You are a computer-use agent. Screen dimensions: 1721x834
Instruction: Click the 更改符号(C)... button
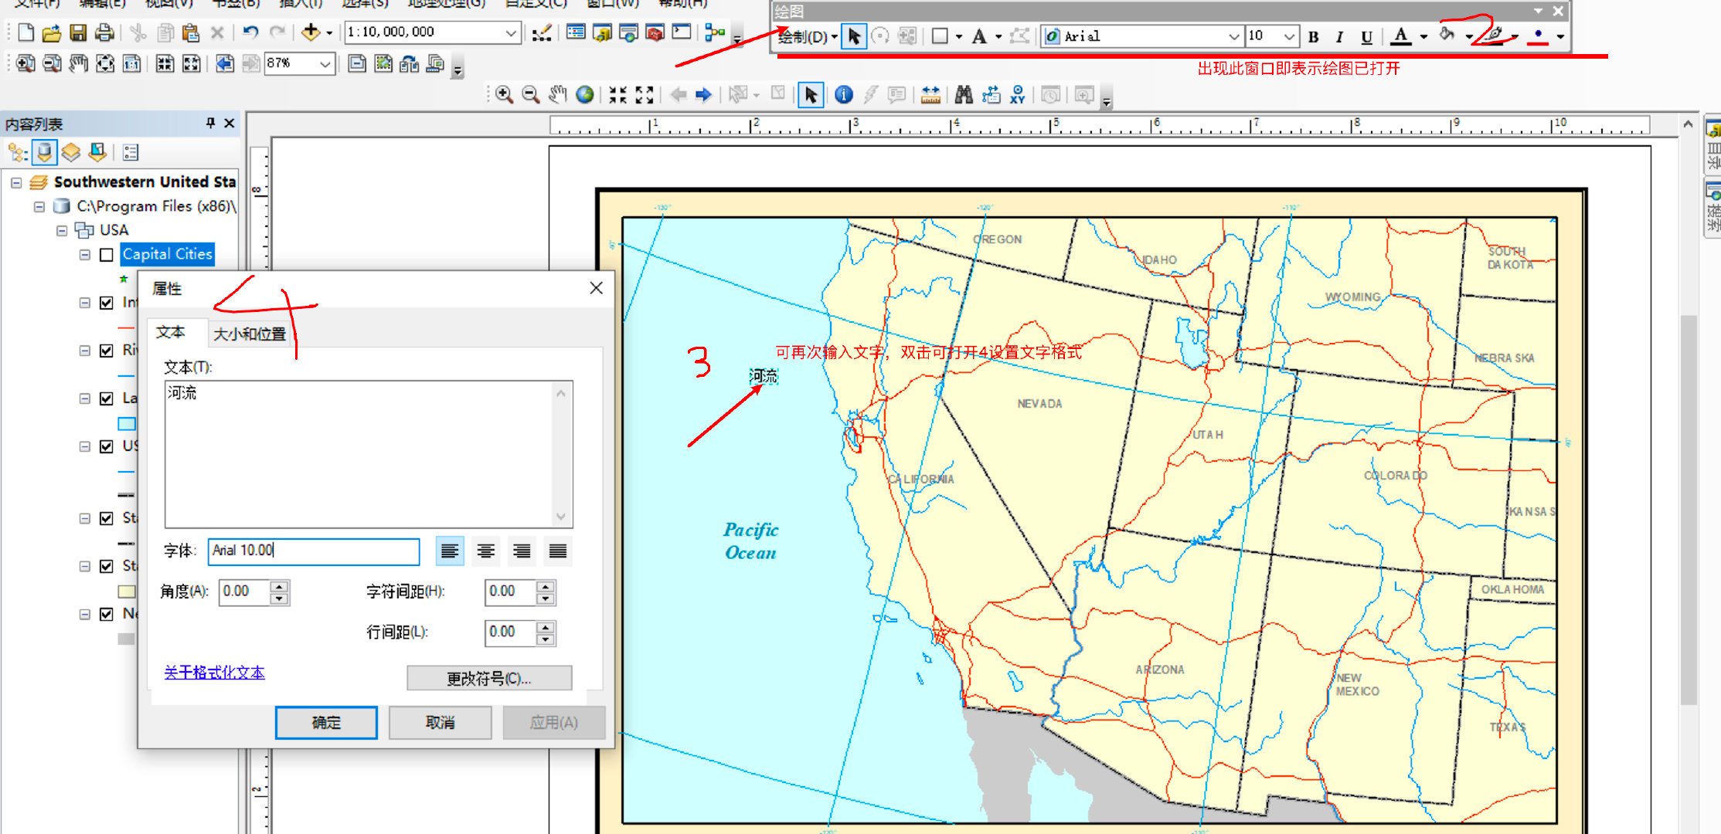(x=488, y=678)
